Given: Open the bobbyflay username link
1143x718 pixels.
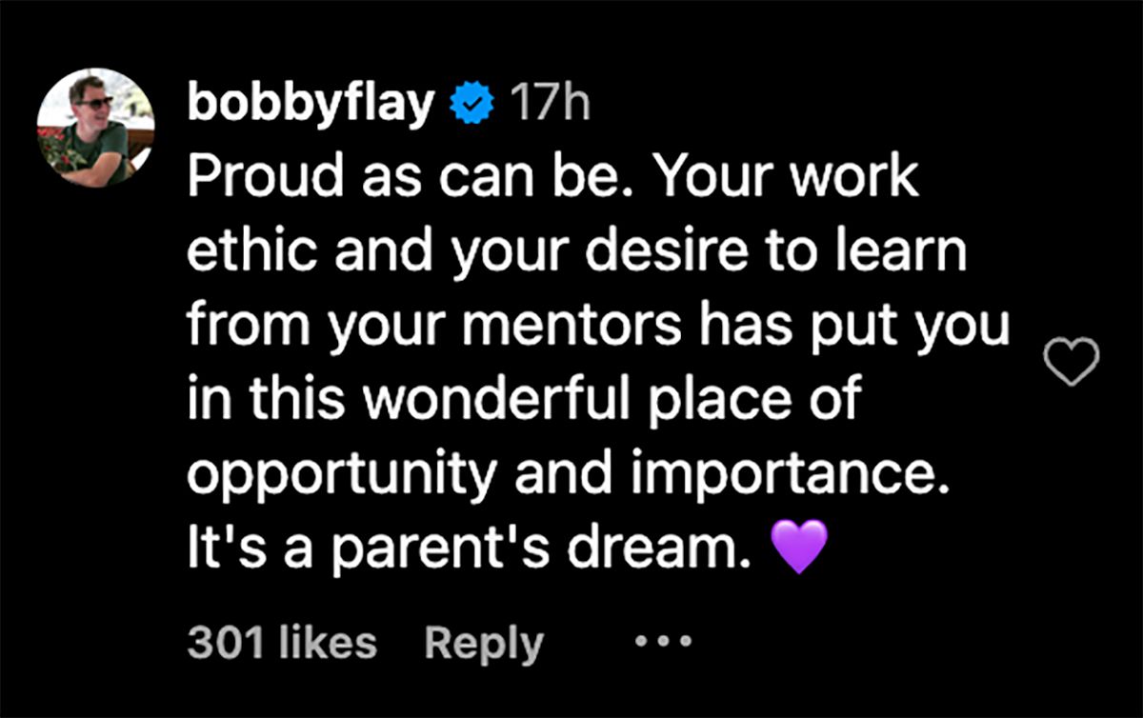Looking at the screenshot, I should pyautogui.click(x=310, y=104).
